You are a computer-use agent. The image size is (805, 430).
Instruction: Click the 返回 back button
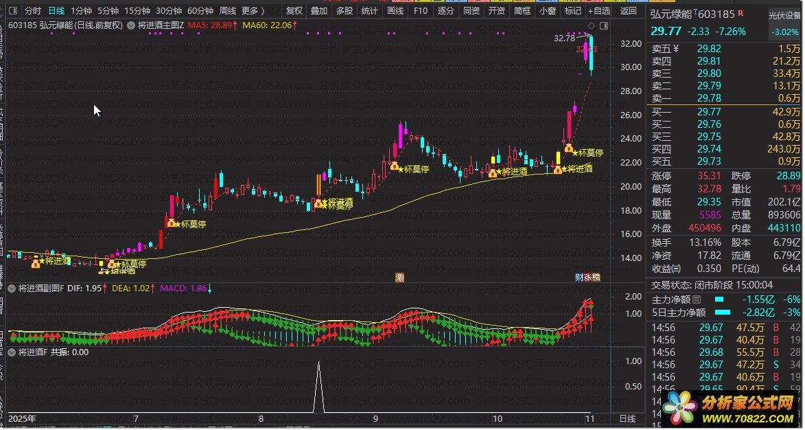(x=629, y=10)
